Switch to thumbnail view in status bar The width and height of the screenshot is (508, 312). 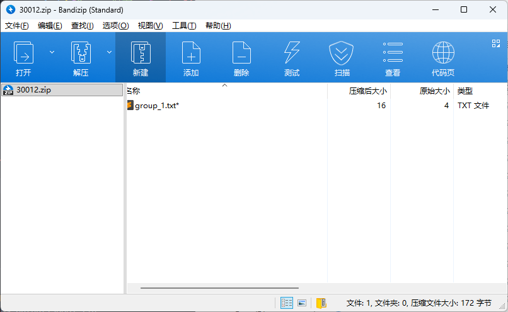tap(302, 303)
